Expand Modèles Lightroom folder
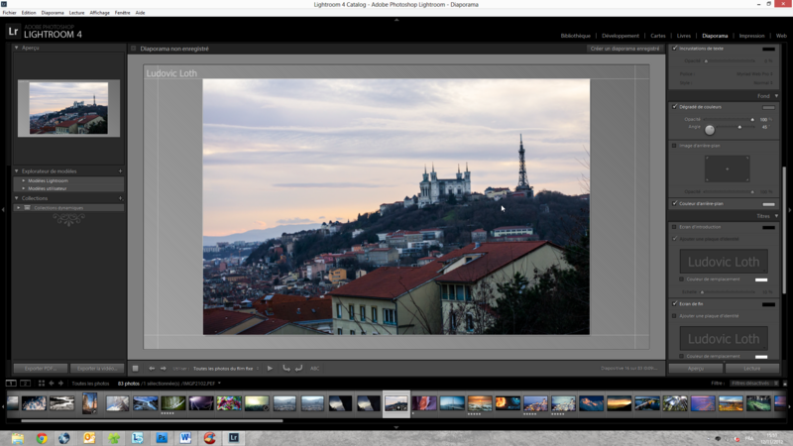The height and width of the screenshot is (446, 793). 24,180
